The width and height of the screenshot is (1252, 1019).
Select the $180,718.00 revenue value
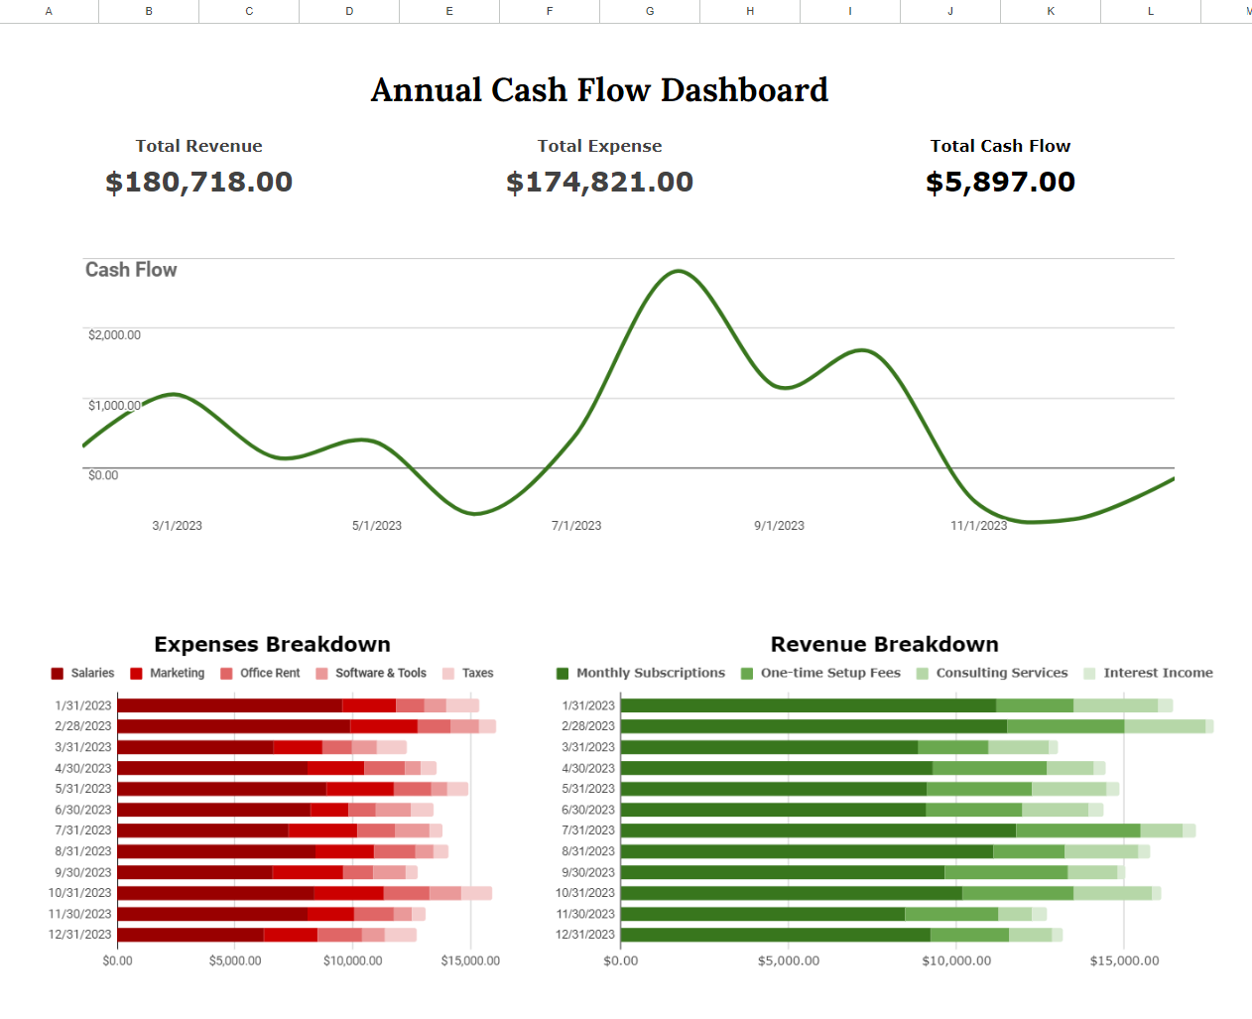pyautogui.click(x=199, y=182)
